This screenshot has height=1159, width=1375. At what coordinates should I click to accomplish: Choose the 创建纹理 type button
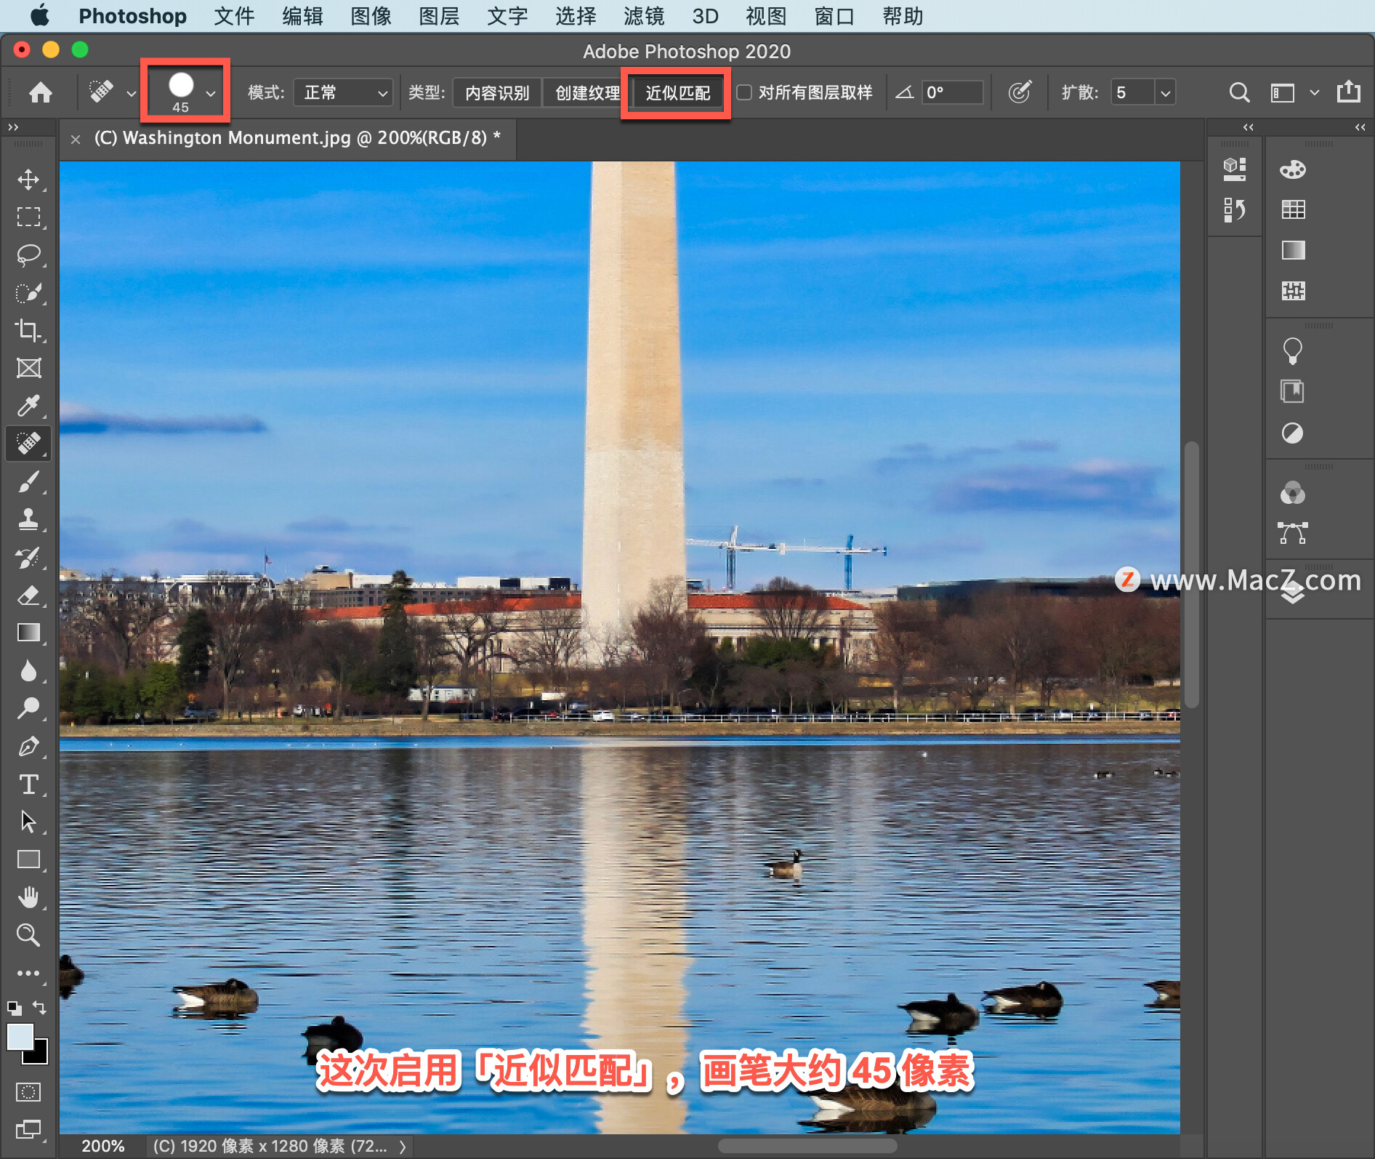point(587,92)
